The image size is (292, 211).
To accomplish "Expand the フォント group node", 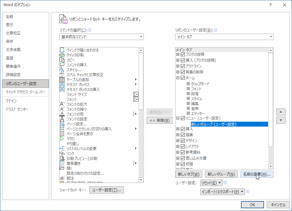I will [x=188, y=89].
